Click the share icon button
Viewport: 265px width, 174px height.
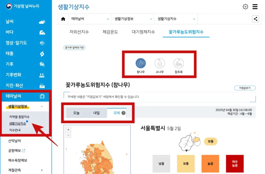[x=255, y=19]
